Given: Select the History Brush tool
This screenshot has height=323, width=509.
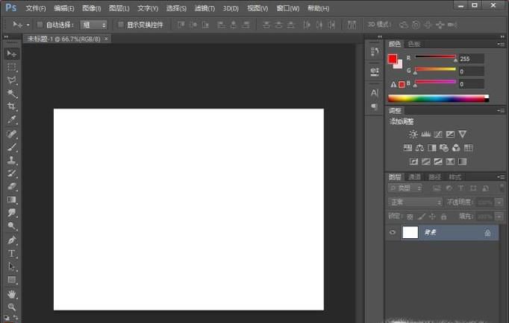Looking at the screenshot, I should tap(12, 173).
